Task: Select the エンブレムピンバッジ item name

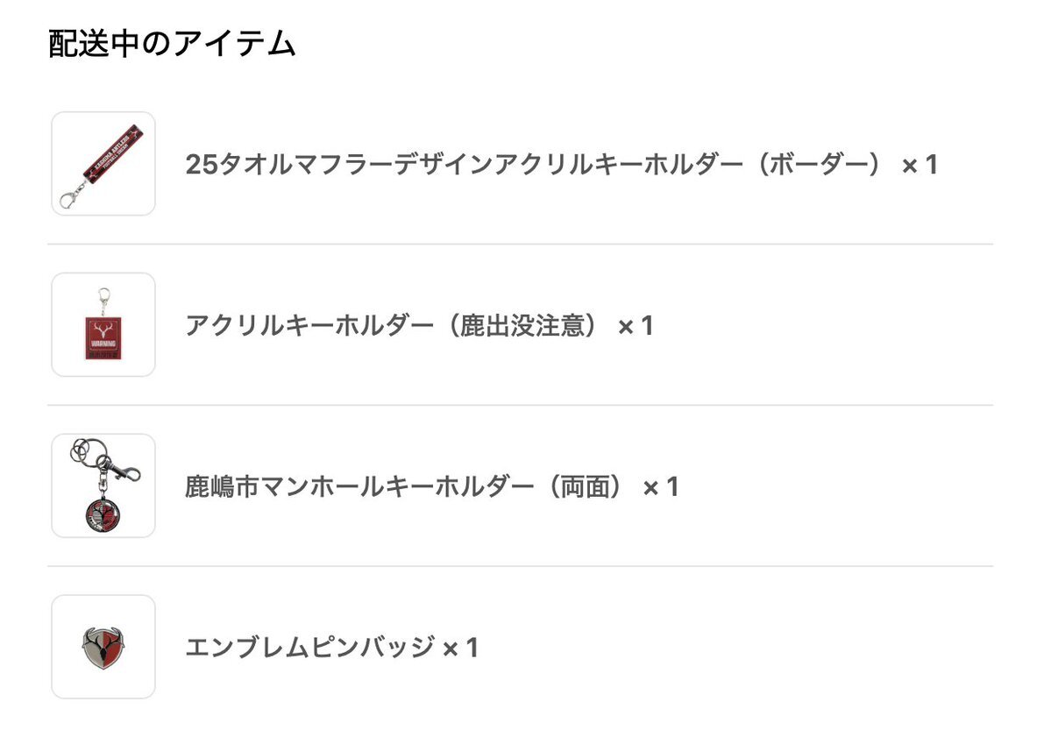Action: click(310, 648)
